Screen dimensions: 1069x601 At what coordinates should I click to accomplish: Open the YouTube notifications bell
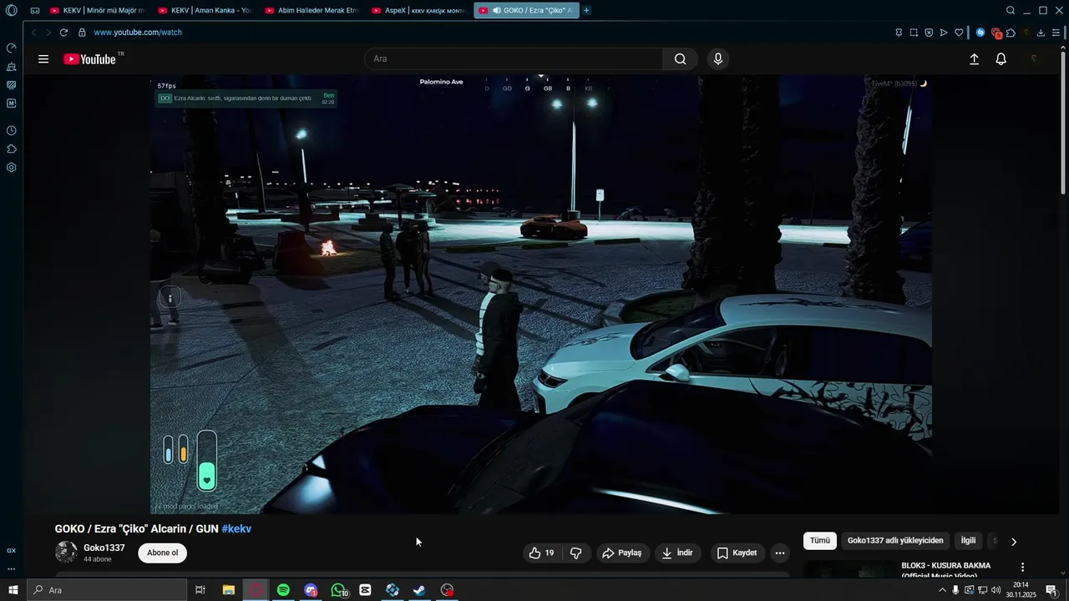[1001, 59]
